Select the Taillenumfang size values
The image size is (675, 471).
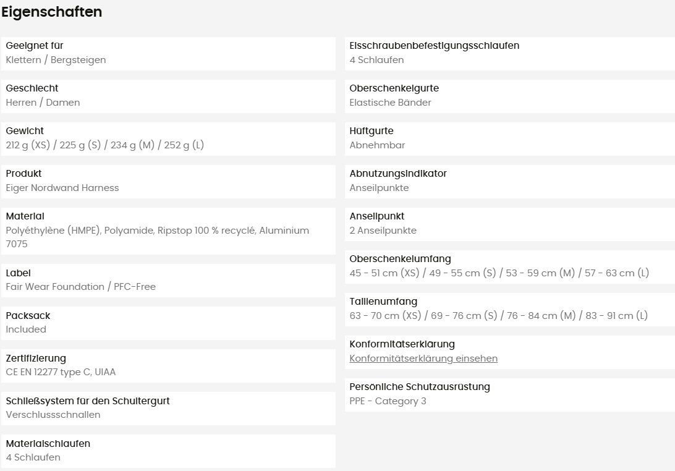tap(498, 316)
